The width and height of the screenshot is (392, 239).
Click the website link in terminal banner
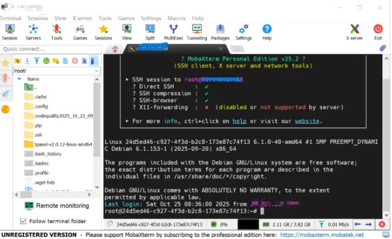(x=307, y=121)
